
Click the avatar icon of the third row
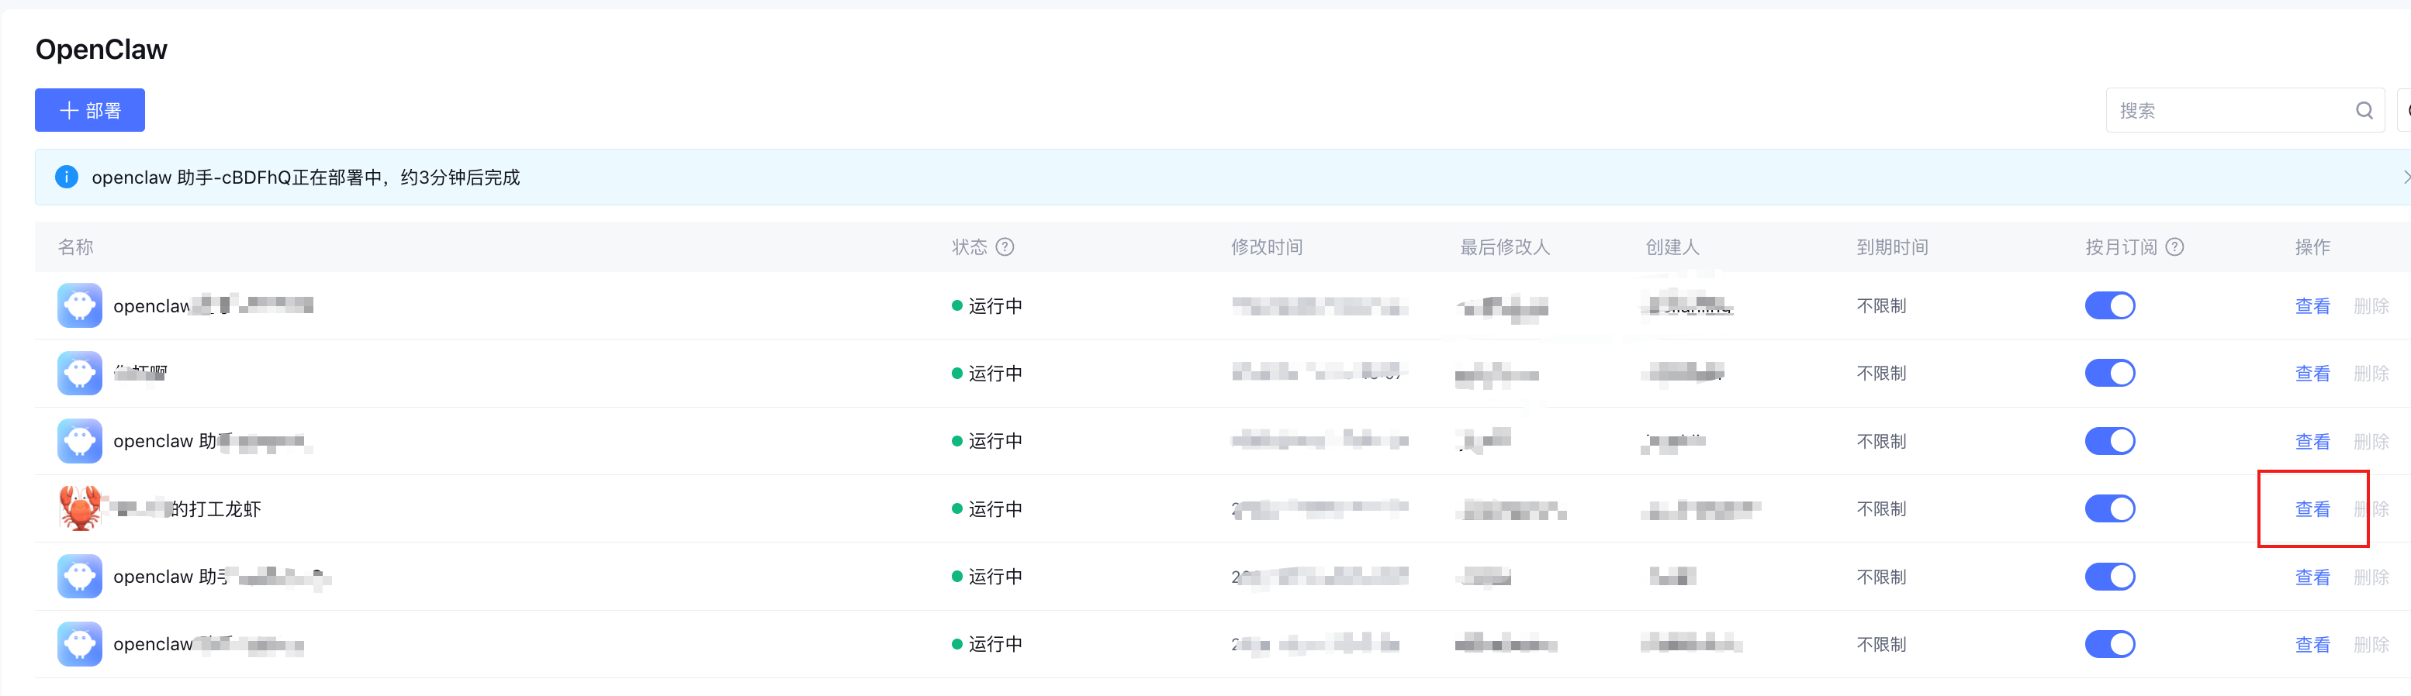pyautogui.click(x=80, y=440)
